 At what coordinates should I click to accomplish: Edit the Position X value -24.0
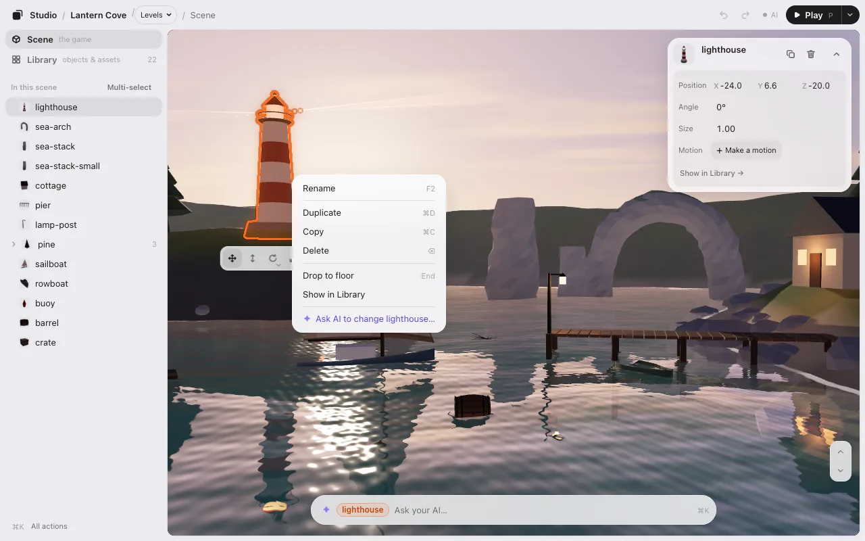pos(731,86)
